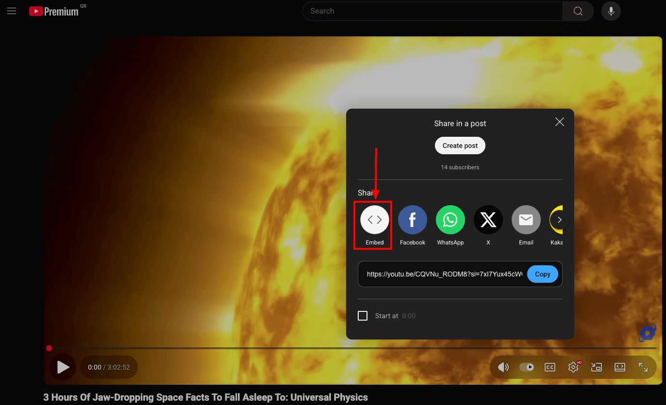Screen dimensions: 666x405
Task: Click the 14 subscribers text
Action: pyautogui.click(x=460, y=167)
